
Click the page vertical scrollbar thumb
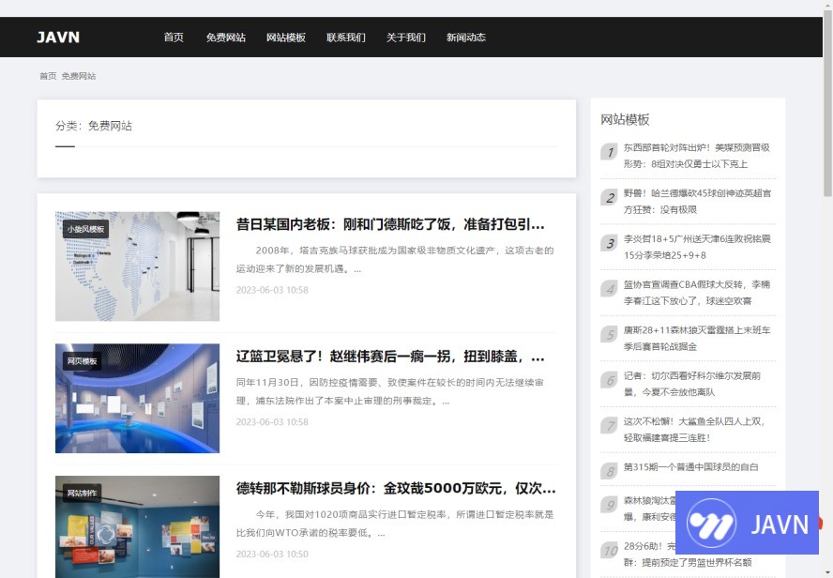[x=827, y=101]
